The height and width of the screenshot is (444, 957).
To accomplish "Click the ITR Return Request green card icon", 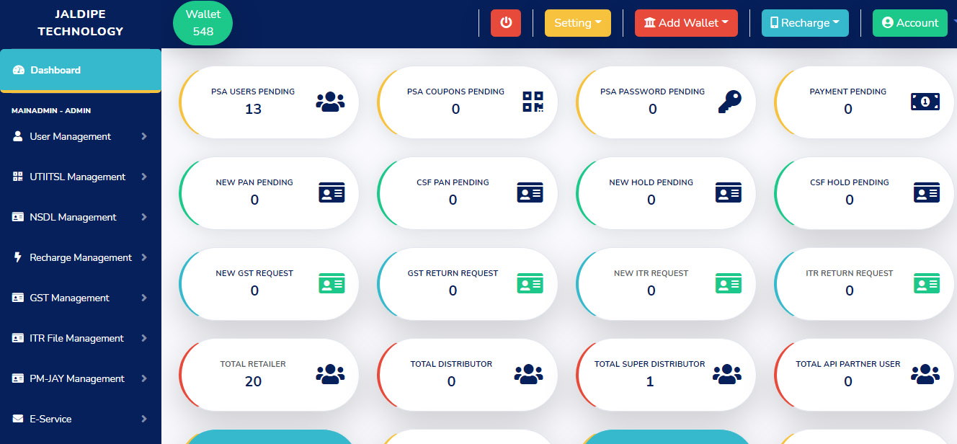I will 927,283.
